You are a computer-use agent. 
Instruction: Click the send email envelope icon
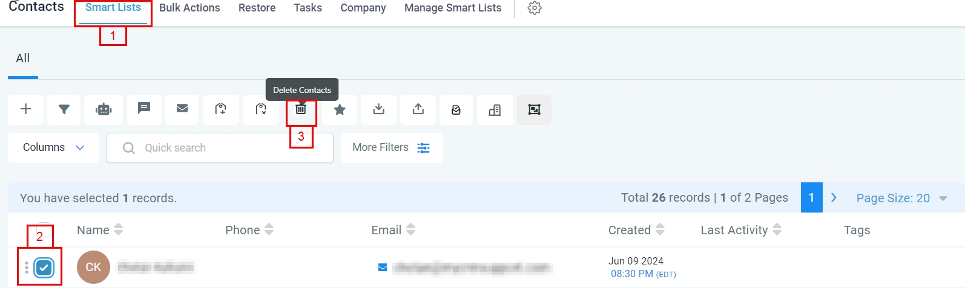(x=182, y=109)
